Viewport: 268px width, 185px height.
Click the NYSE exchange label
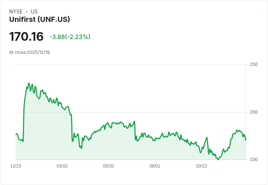click(x=16, y=12)
